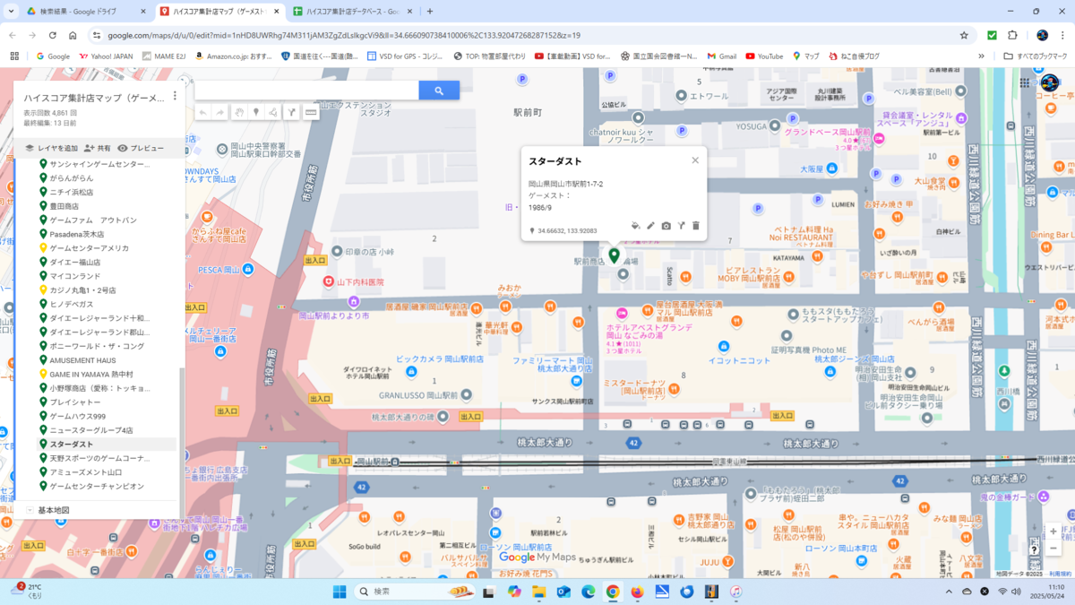The width and height of the screenshot is (1075, 605).
Task: Zoom out the map with minus
Action: coord(1053,548)
